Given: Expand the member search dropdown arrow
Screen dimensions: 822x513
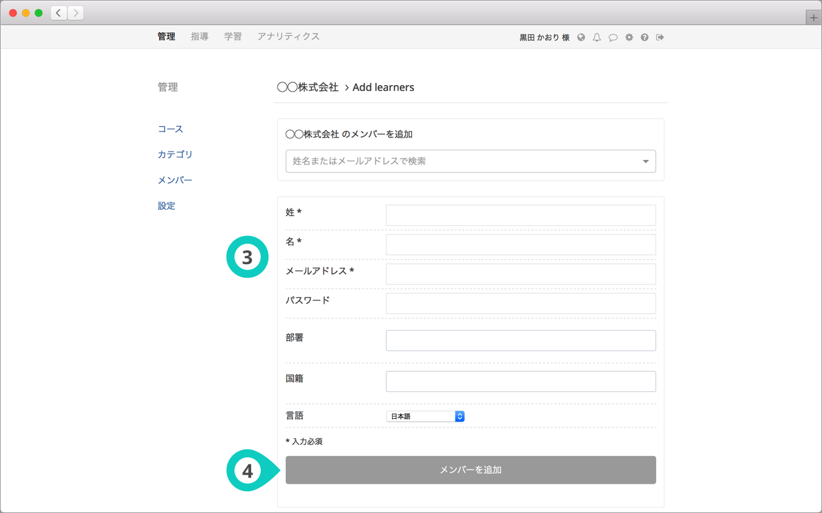Looking at the screenshot, I should (645, 162).
